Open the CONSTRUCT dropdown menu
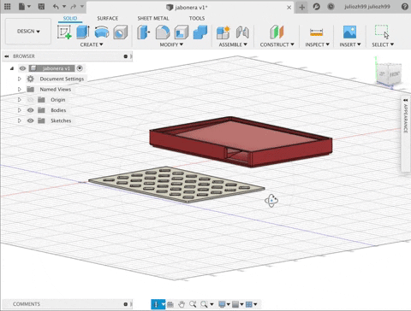411x311 pixels. pyautogui.click(x=277, y=44)
